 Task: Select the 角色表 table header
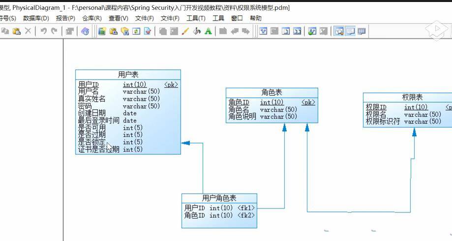(x=272, y=92)
